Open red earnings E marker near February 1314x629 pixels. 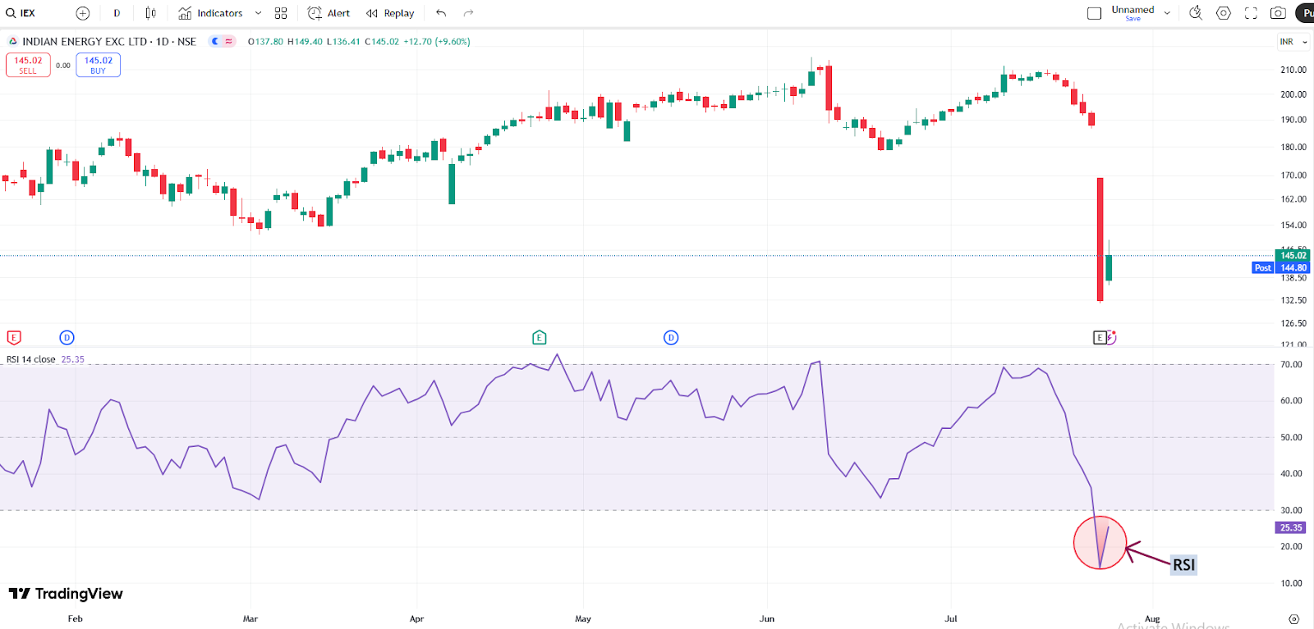tap(14, 337)
